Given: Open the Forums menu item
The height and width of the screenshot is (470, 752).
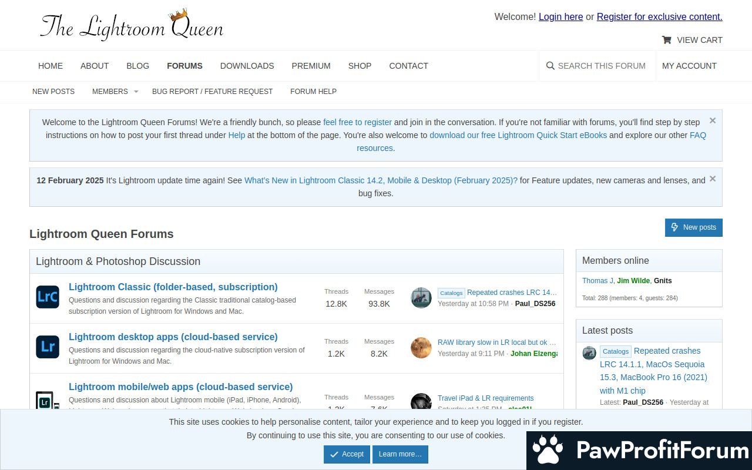Looking at the screenshot, I should (184, 66).
